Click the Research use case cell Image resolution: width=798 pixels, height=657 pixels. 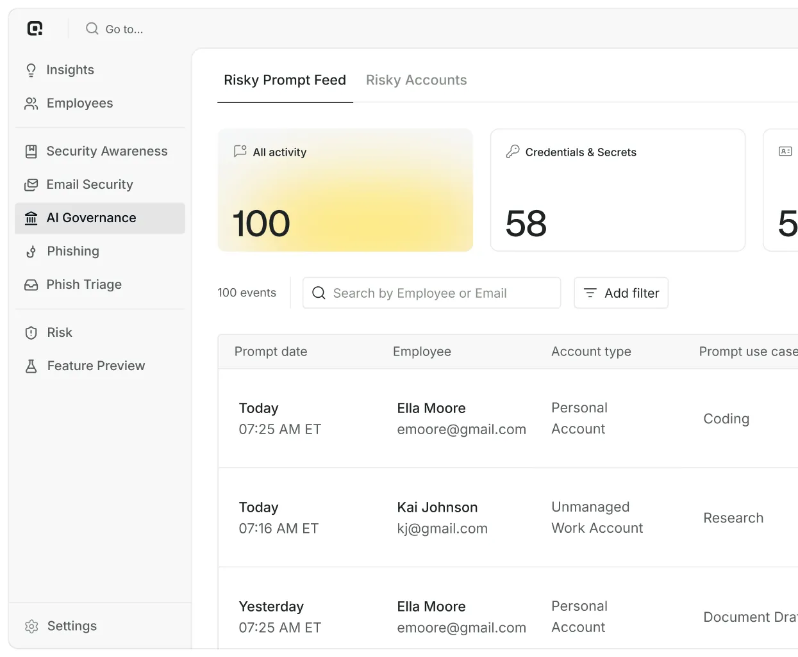(x=733, y=518)
